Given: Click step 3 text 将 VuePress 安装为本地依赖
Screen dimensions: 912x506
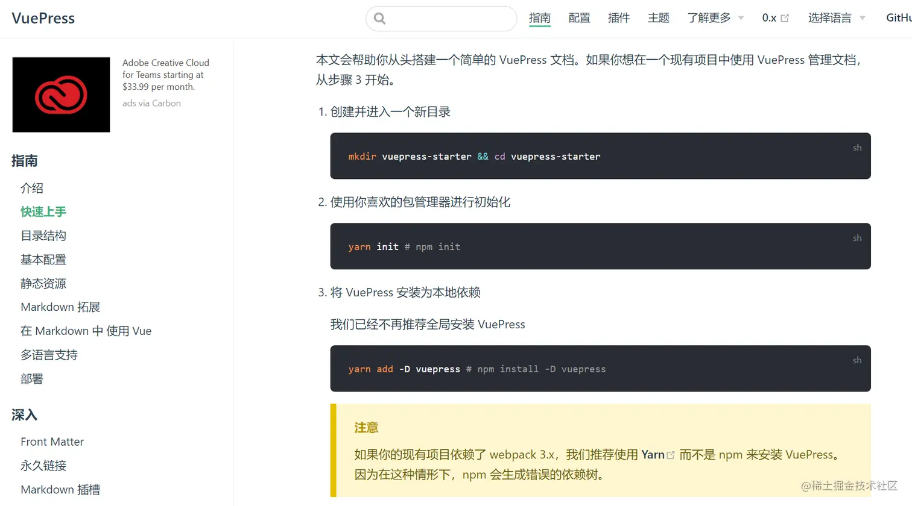Looking at the screenshot, I should tap(405, 293).
